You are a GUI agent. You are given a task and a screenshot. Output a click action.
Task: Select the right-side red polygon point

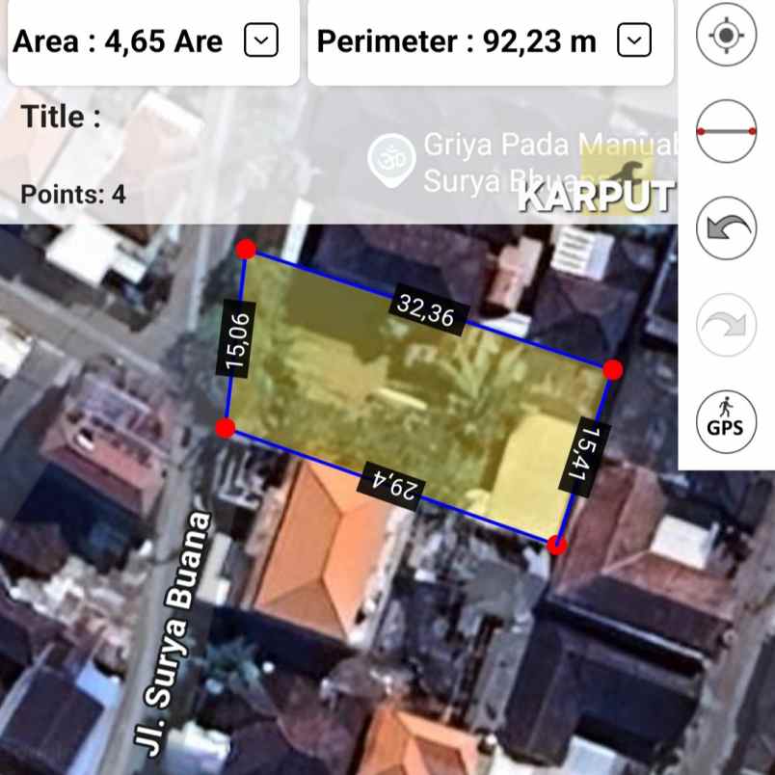coord(613,369)
